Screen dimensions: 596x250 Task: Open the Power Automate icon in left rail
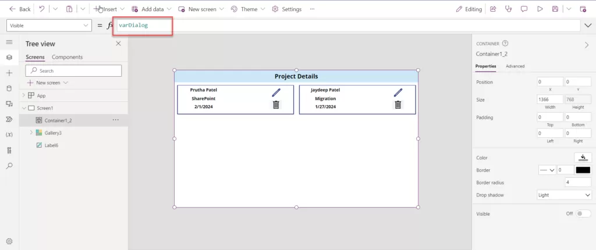pos(9,119)
